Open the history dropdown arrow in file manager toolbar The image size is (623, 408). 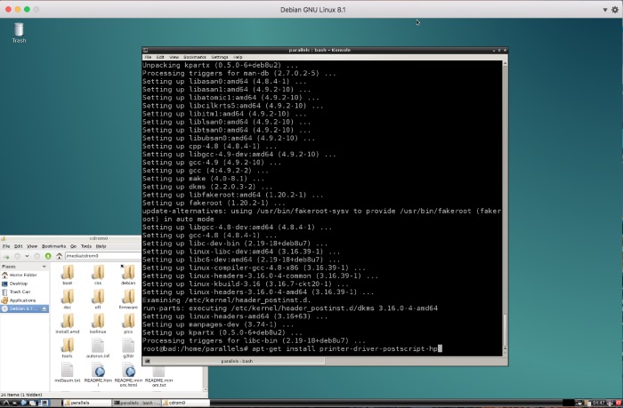(27, 256)
